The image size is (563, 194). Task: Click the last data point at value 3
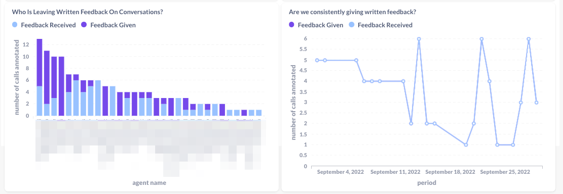[536, 103]
